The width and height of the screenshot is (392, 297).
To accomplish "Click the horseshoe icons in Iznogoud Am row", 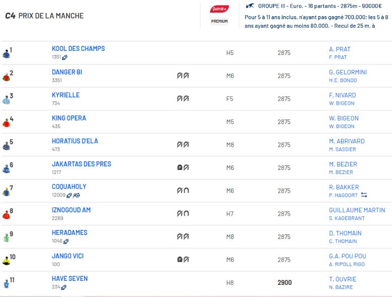I will [x=183, y=213].
